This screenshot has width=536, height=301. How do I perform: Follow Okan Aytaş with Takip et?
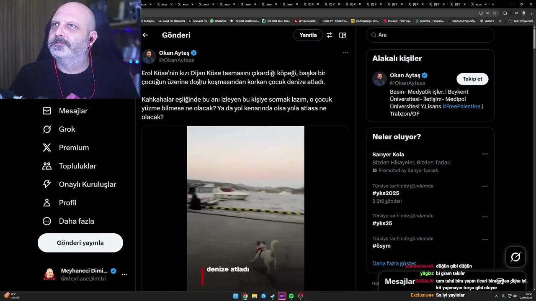tap(472, 79)
